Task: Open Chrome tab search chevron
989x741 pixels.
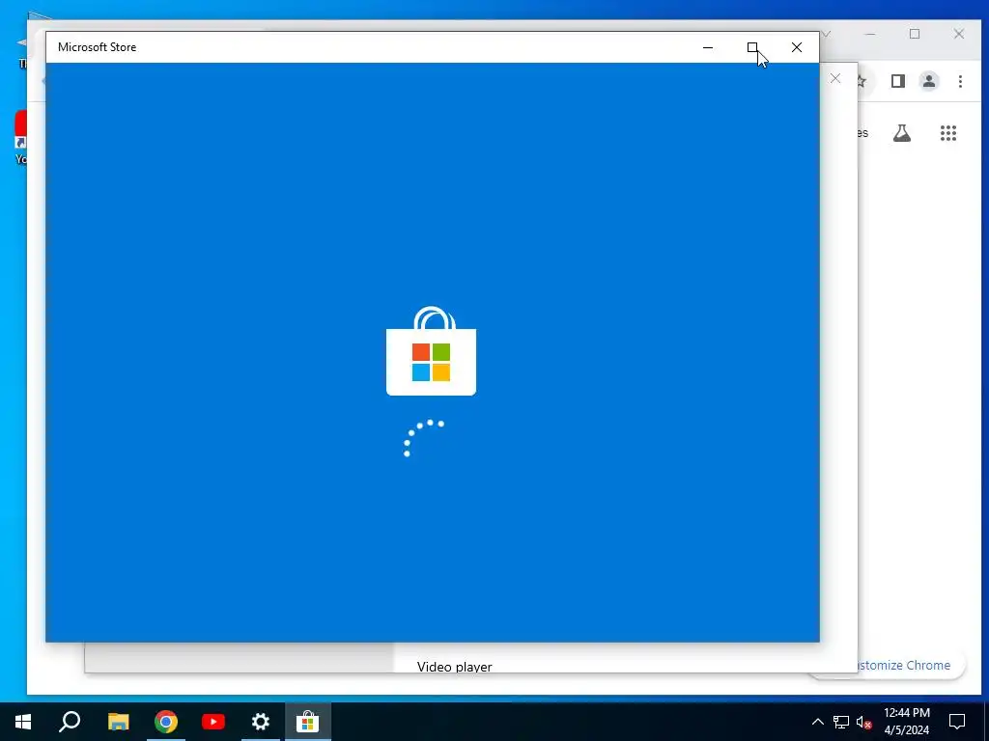Action: tap(827, 34)
